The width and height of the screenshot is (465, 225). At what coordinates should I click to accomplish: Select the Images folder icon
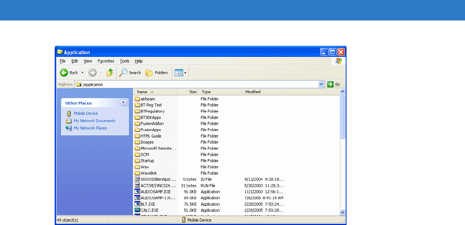(x=138, y=142)
